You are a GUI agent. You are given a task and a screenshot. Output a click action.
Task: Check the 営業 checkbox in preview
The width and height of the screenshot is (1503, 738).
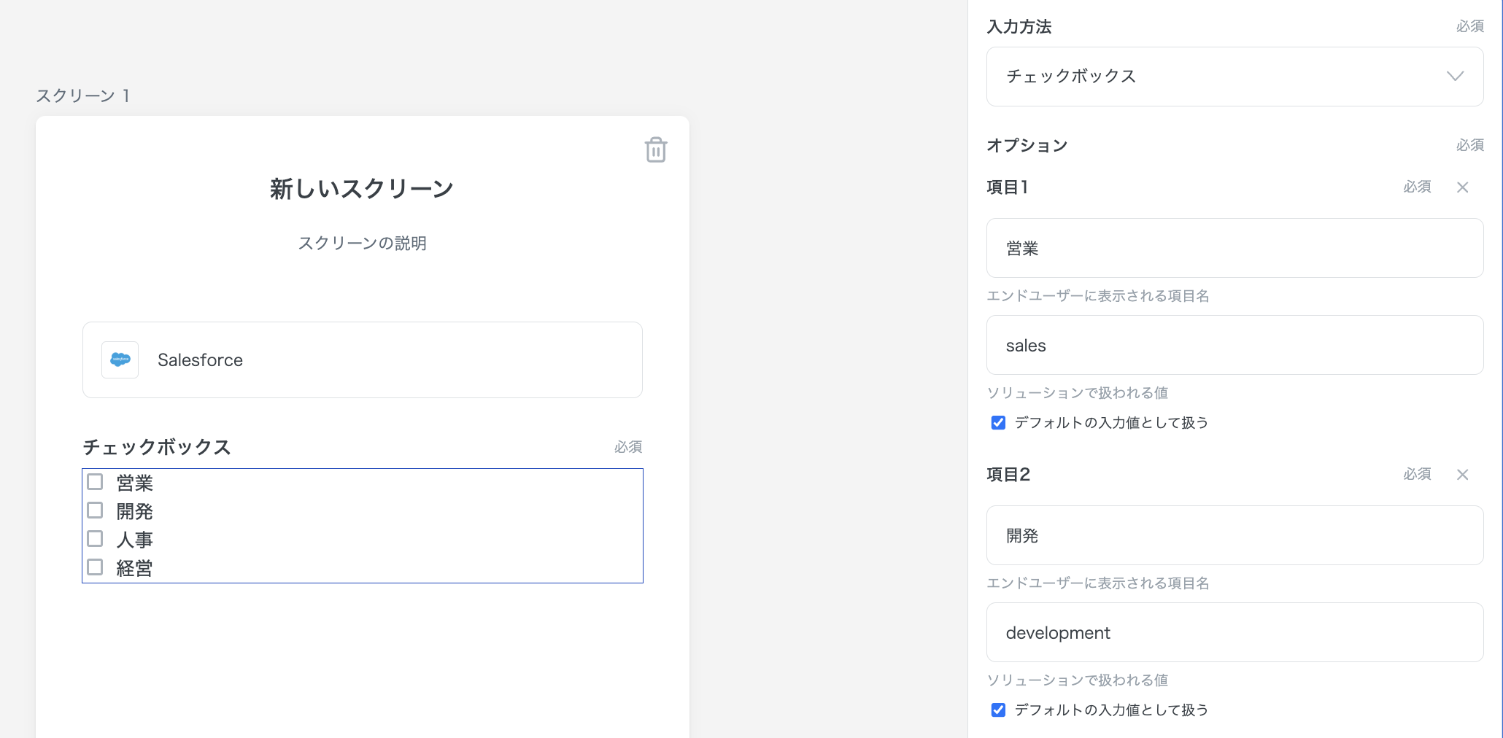(x=95, y=482)
